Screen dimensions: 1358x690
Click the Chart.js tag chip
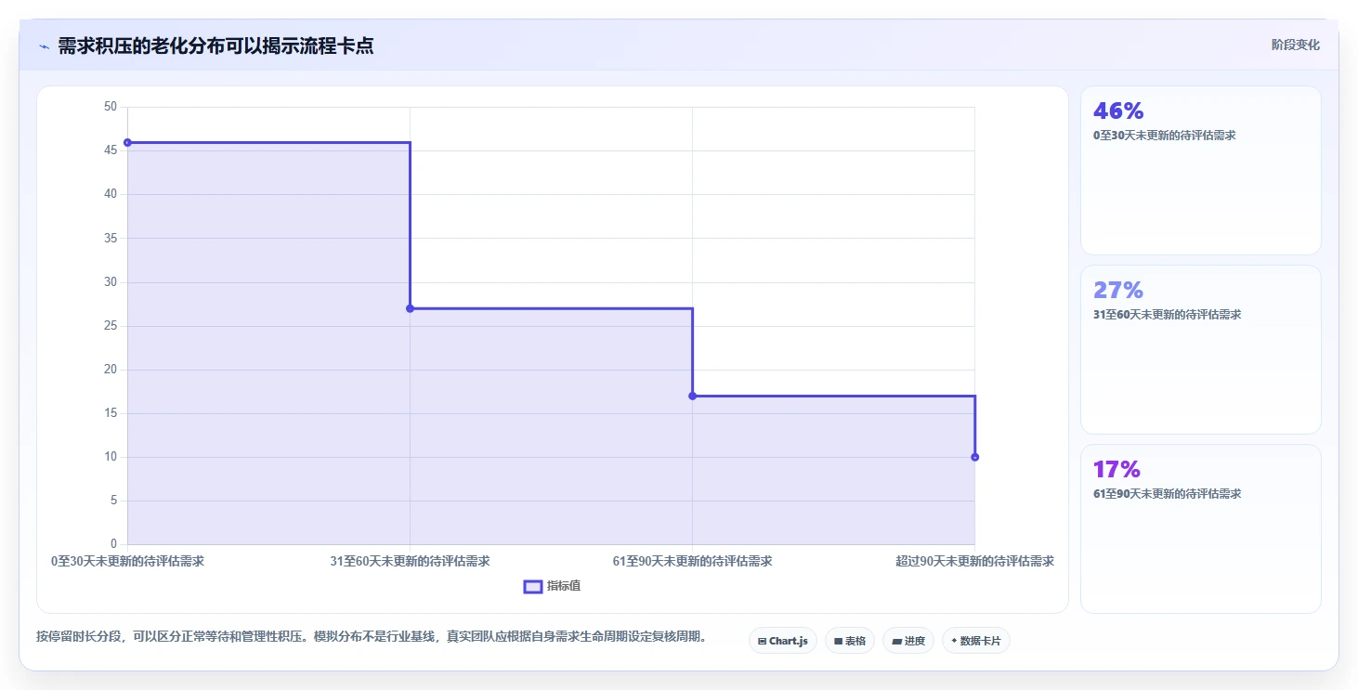tap(783, 641)
